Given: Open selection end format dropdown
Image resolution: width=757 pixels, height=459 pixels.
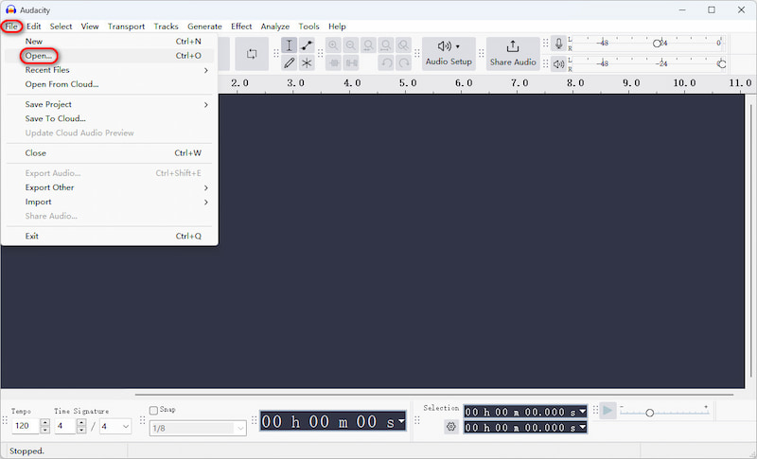Looking at the screenshot, I should [x=582, y=427].
